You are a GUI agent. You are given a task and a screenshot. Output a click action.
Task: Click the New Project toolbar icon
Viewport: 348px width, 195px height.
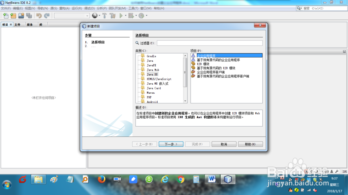(x=13, y=16)
